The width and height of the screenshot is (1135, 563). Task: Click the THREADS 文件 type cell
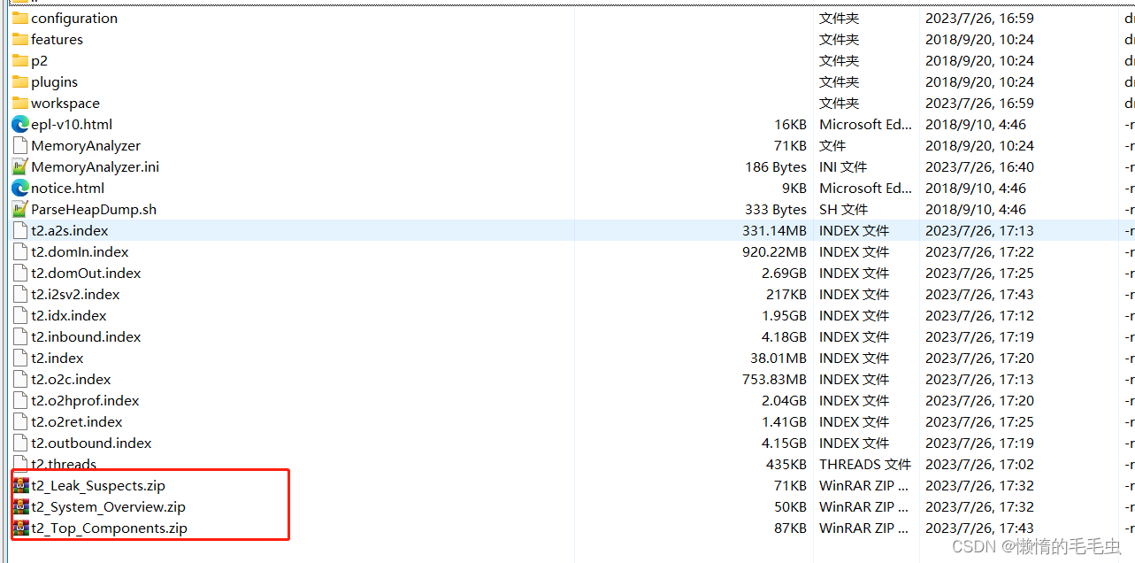[864, 464]
